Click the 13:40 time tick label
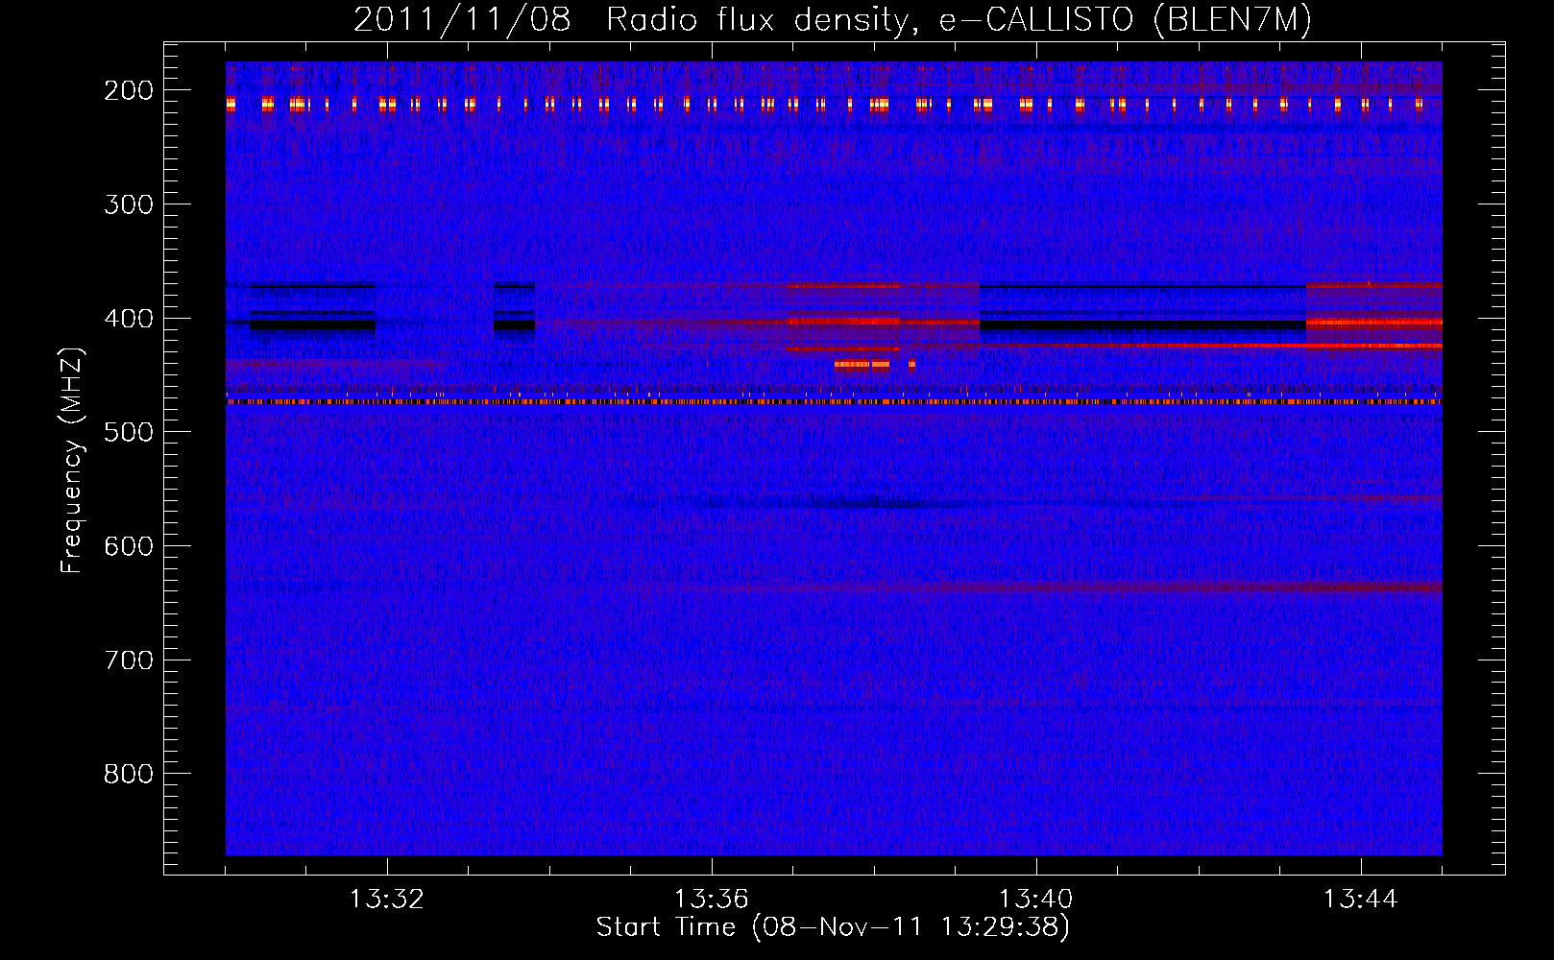 [x=1035, y=900]
